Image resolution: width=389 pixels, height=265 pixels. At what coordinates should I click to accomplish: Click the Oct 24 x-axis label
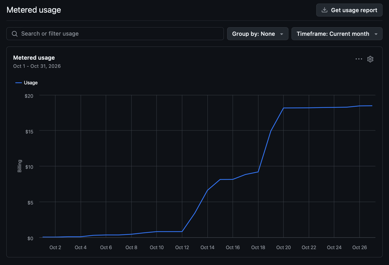point(334,247)
